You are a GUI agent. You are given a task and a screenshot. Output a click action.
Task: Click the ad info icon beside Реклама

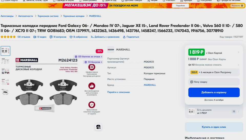(x=242, y=6)
